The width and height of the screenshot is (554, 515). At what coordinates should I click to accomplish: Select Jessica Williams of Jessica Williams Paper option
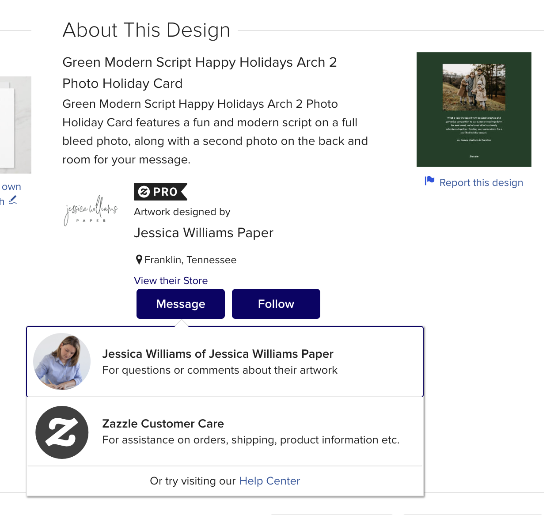[x=218, y=354]
